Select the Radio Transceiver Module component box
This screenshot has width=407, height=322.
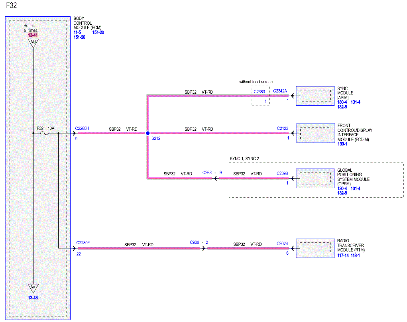pyautogui.click(x=315, y=248)
